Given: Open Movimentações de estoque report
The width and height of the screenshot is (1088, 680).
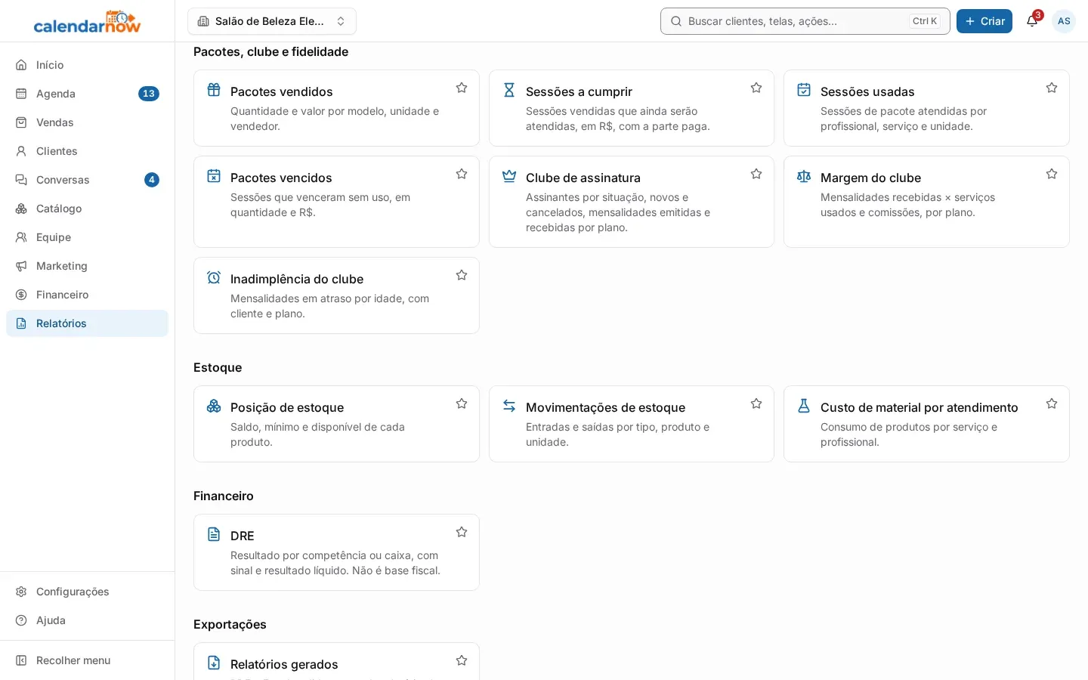Looking at the screenshot, I should point(632,424).
